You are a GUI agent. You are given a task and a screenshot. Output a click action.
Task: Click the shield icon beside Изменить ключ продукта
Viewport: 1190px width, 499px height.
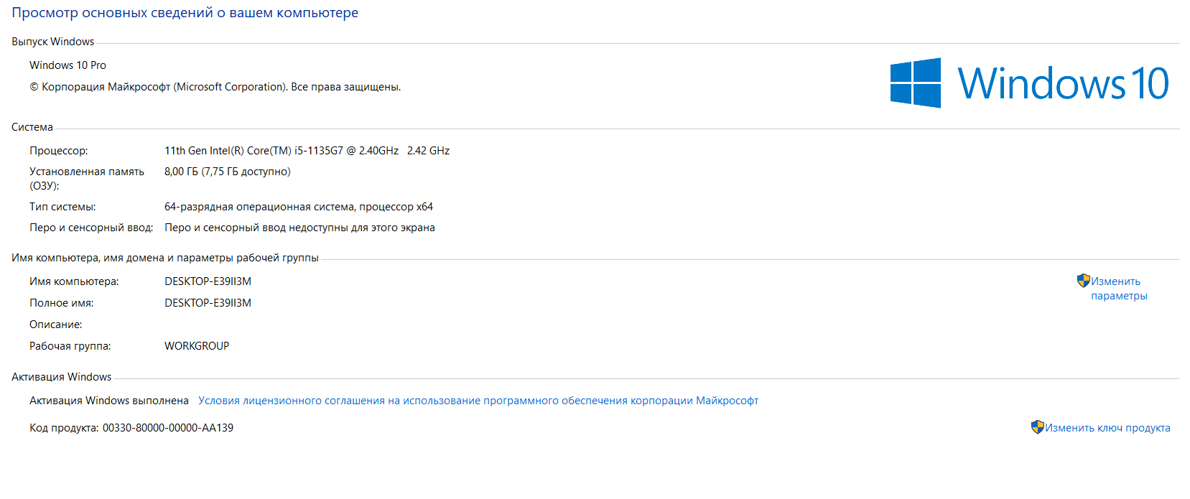[x=1037, y=427]
